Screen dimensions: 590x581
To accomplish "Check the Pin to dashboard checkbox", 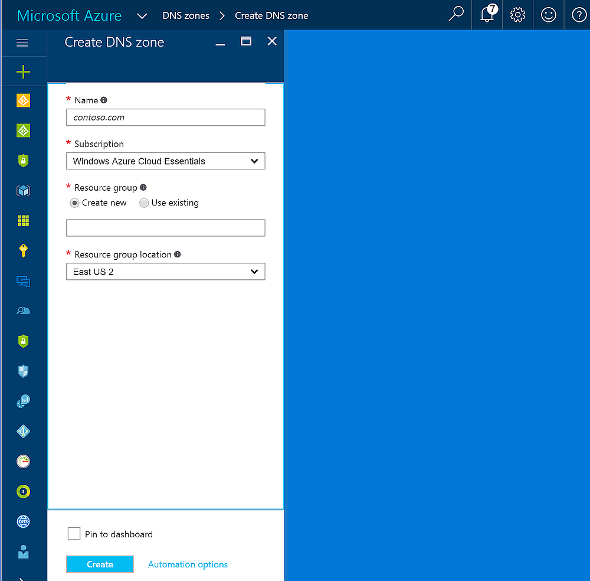I will [74, 534].
